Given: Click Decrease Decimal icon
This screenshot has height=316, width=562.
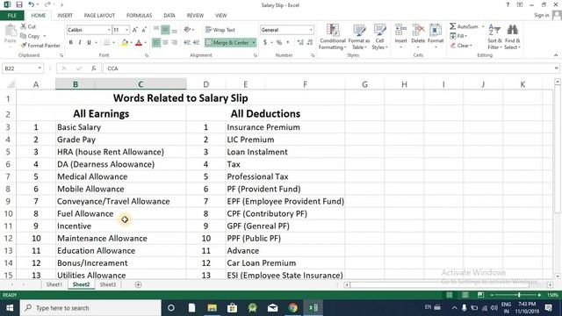Looking at the screenshot, I should click(x=310, y=43).
